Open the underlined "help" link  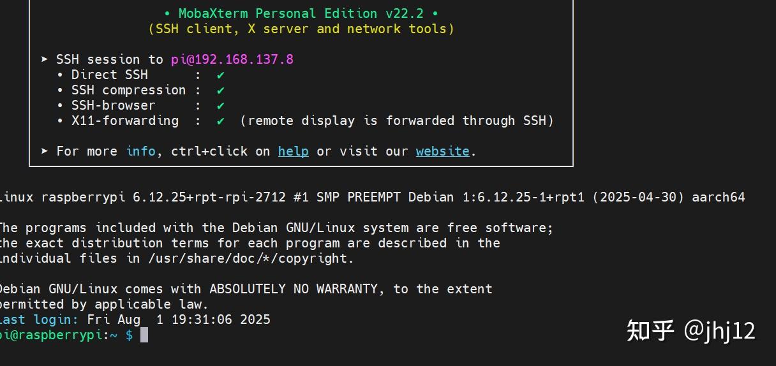click(293, 151)
